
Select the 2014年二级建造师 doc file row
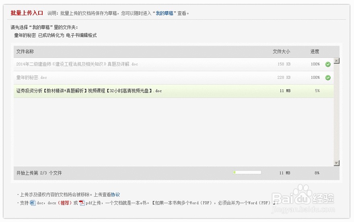click(x=174, y=64)
